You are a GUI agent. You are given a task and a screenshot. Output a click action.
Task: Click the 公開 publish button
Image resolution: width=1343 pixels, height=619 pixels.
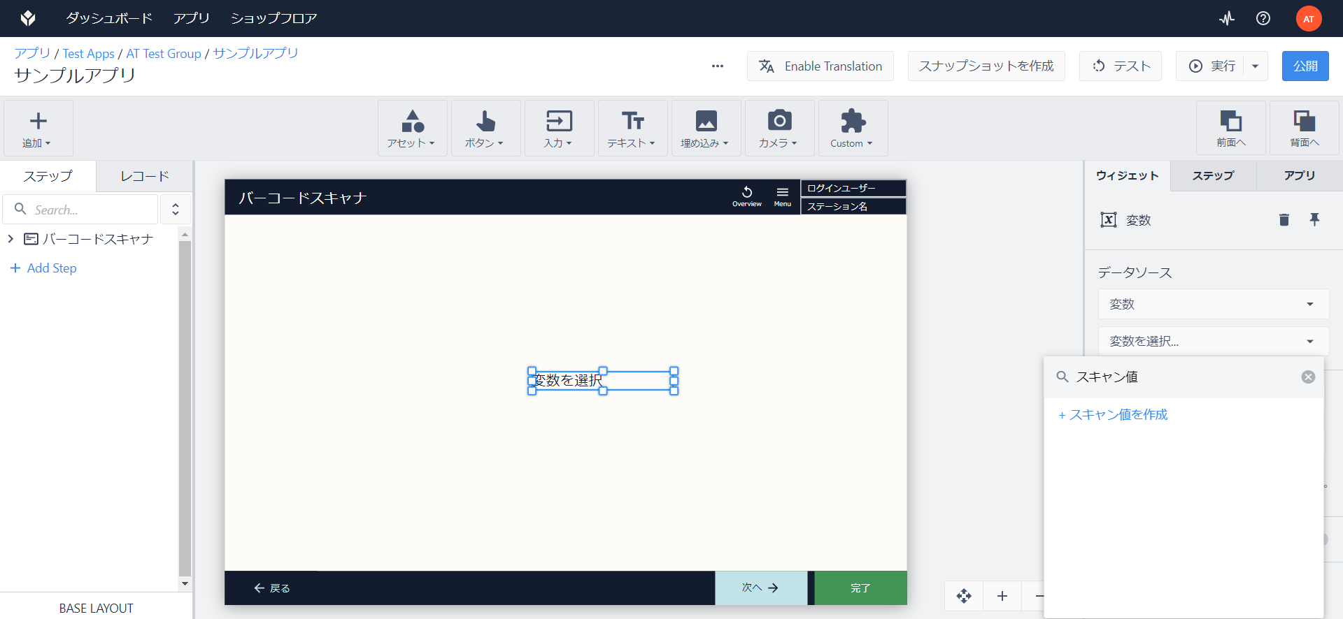(x=1305, y=66)
